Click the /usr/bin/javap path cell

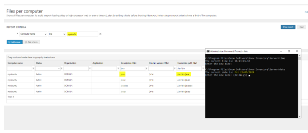coord(184,92)
